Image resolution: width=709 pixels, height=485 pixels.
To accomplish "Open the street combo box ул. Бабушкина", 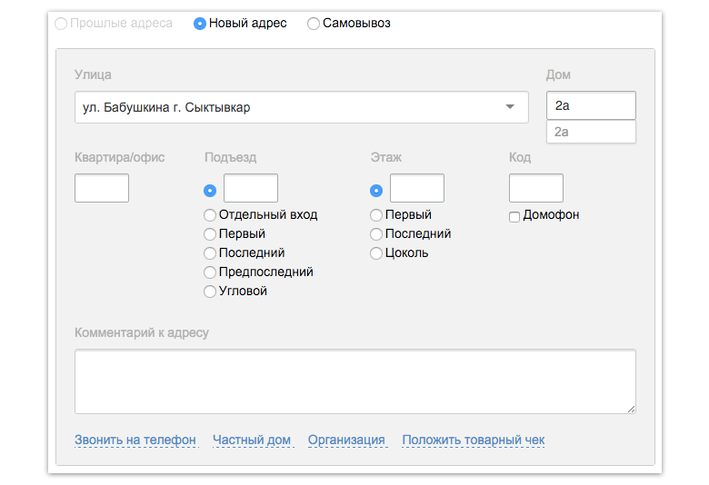I will (302, 107).
